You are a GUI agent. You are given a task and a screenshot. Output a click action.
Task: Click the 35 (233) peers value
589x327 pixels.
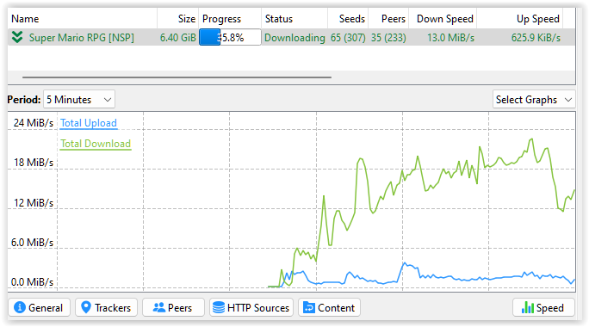(388, 38)
